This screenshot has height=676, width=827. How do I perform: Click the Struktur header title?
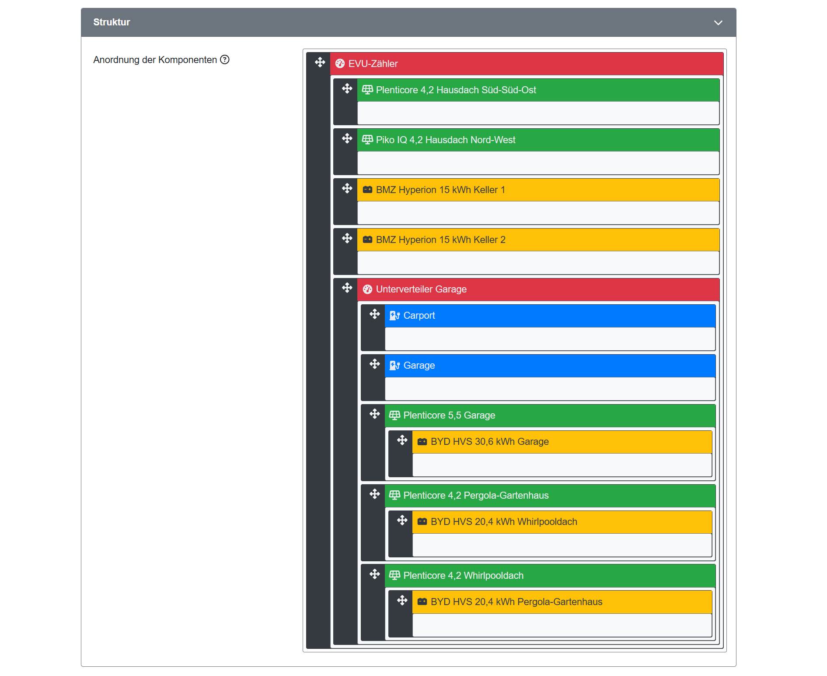click(x=112, y=22)
